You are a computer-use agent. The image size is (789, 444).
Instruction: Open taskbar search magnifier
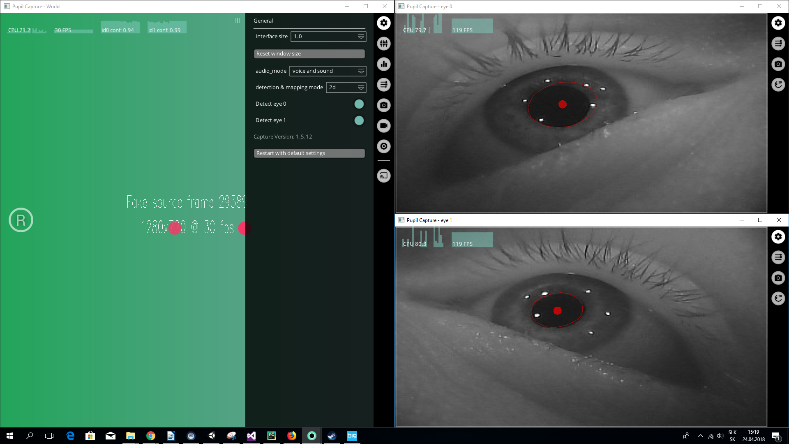[x=30, y=436]
